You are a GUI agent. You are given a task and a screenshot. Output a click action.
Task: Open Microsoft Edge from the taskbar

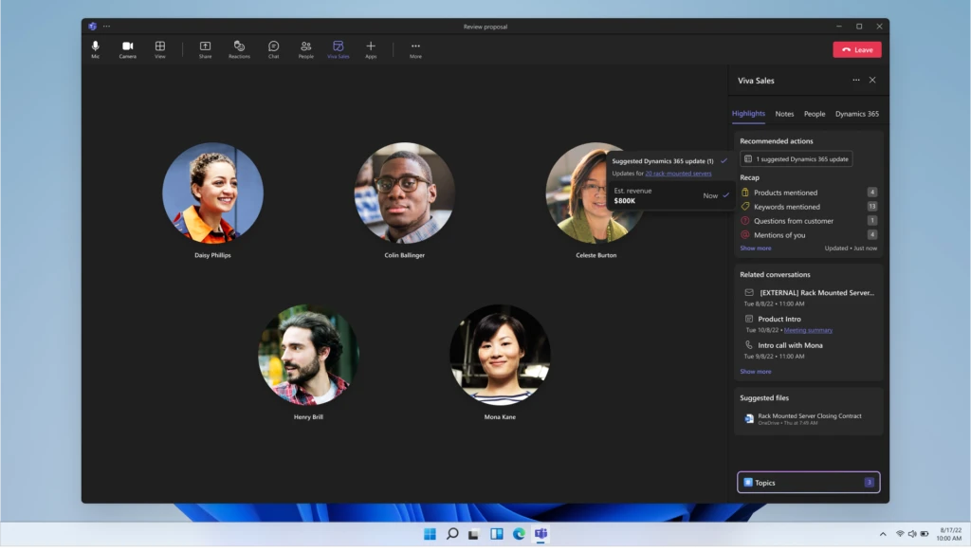(x=519, y=534)
